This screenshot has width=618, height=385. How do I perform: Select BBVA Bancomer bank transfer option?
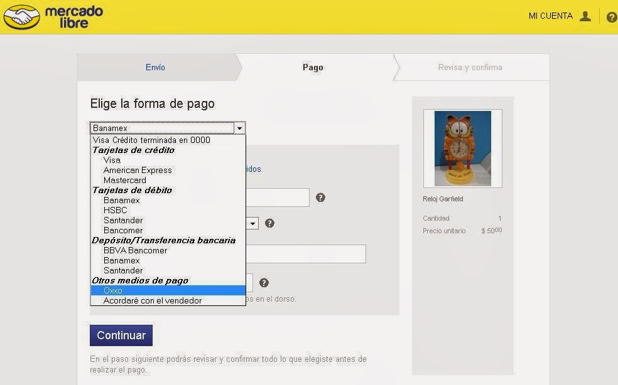pyautogui.click(x=135, y=250)
